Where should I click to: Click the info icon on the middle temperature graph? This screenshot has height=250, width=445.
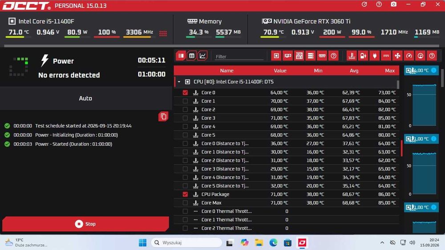[x=433, y=139]
